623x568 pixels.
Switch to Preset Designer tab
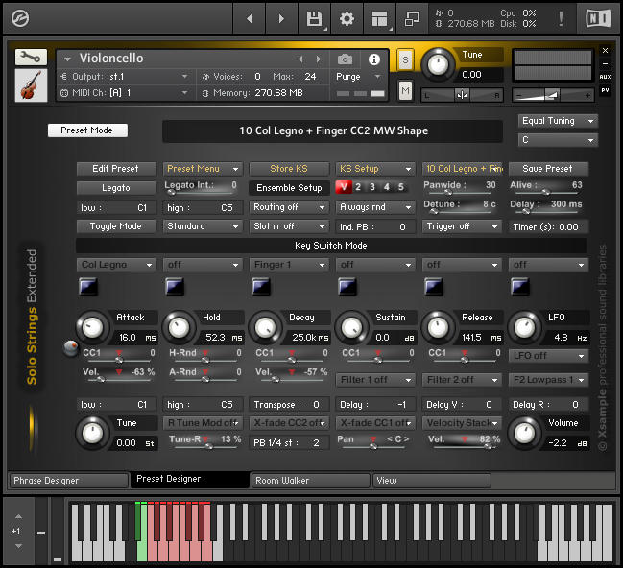(190, 480)
